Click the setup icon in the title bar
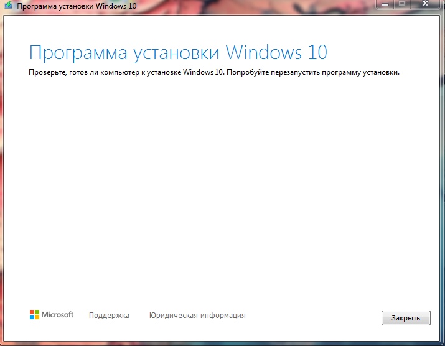This screenshot has width=445, height=346. [8, 5]
